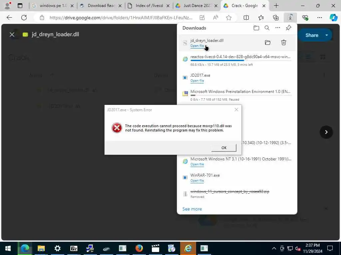Open the Windows Start menu
The width and height of the screenshot is (341, 255).
(8, 248)
